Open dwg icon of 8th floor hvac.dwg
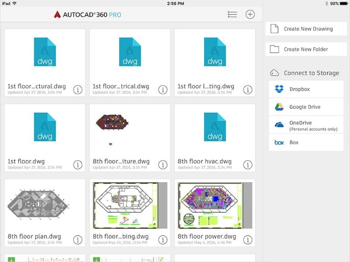This screenshot has width=350, height=262. 215,127
